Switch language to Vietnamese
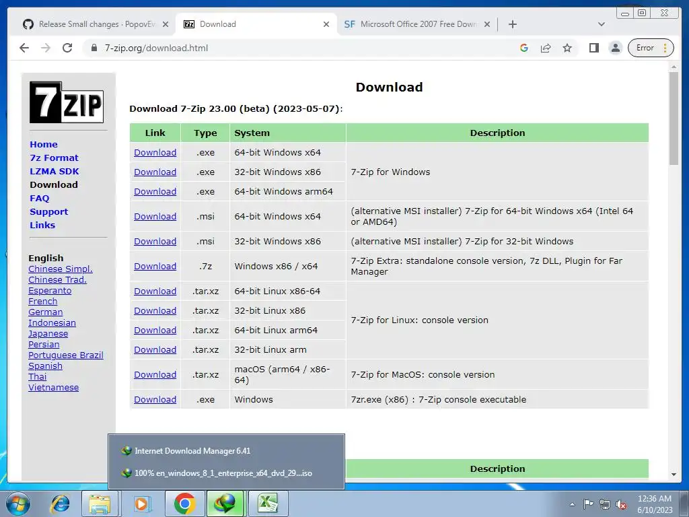This screenshot has height=517, width=689. (54, 387)
